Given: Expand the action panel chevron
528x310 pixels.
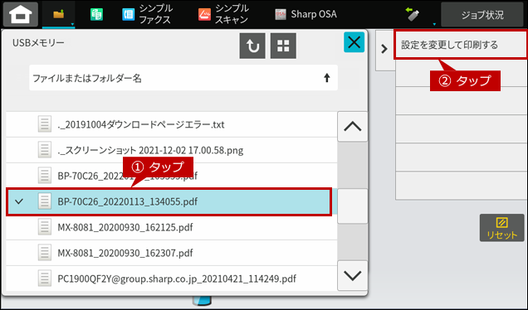Looking at the screenshot, I should (384, 49).
